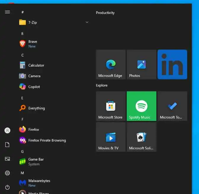
Task: Open Documents from the sidebar
Action: [x=7, y=145]
